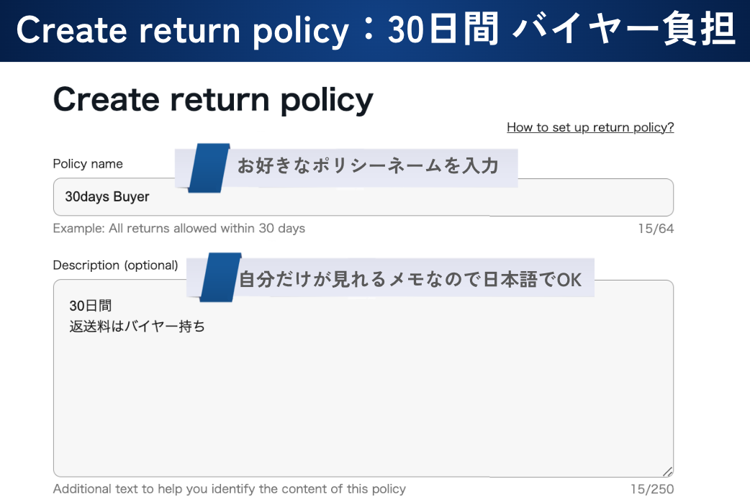Click the "お好きなポリシーネームを入力" annotation
Screen dimensions: 750x502
point(368,166)
